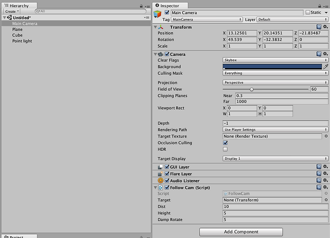Open the Target Display dropdown
The width and height of the screenshot is (330, 238).
click(x=275, y=159)
